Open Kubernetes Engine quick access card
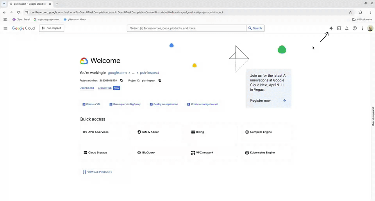 pos(267,153)
